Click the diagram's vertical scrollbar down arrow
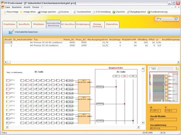 click(143, 122)
